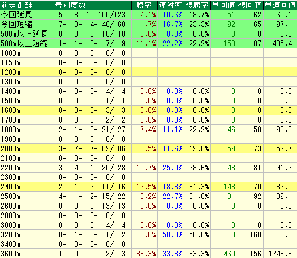Click the 単回値 column header

point(224,5)
